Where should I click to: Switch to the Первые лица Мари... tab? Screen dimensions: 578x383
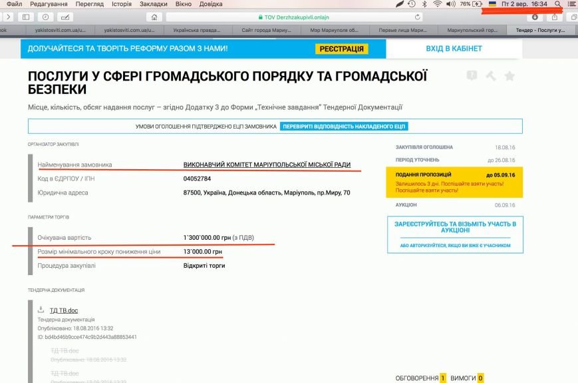click(x=402, y=30)
